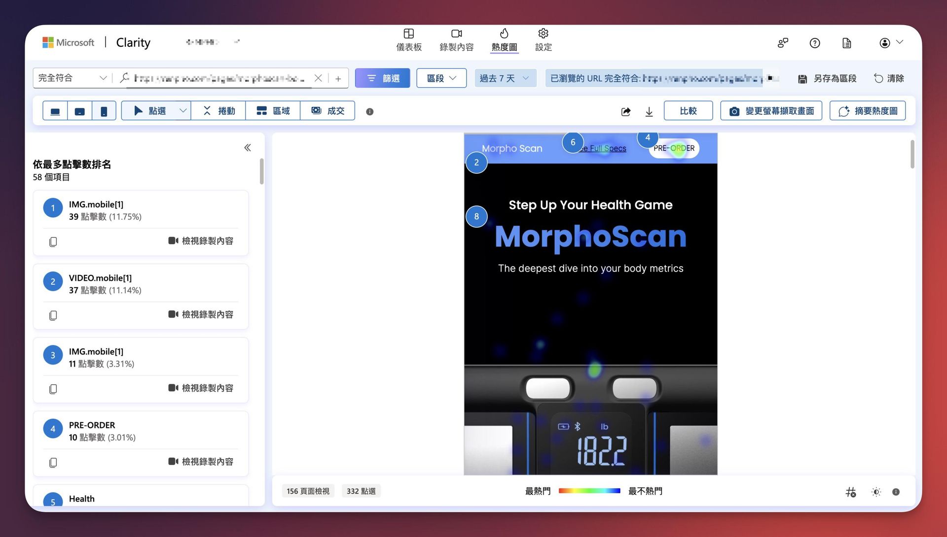Expand the 區段 segments dropdown
This screenshot has width=947, height=537.
[x=441, y=78]
